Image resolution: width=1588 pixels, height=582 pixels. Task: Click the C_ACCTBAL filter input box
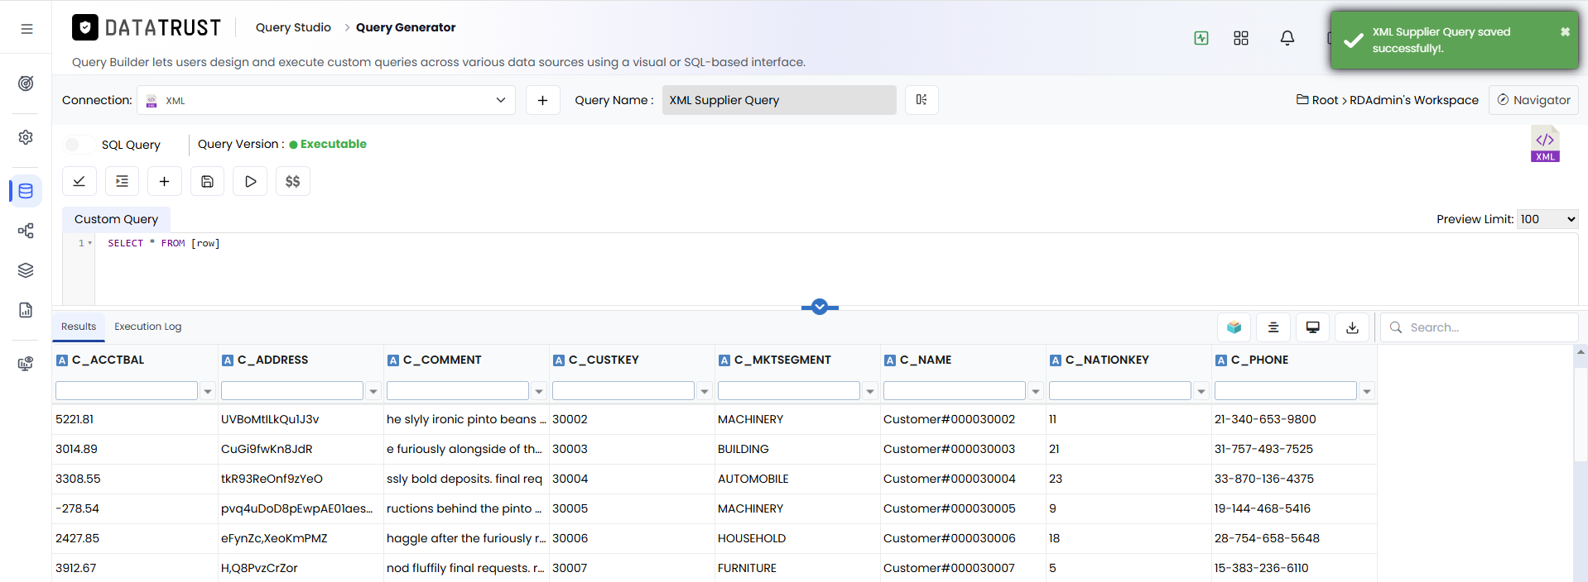click(x=127, y=391)
